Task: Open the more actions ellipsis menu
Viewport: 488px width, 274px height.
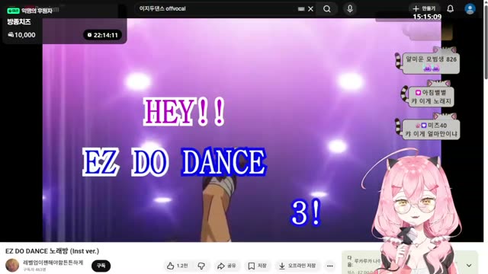Action: [330, 266]
